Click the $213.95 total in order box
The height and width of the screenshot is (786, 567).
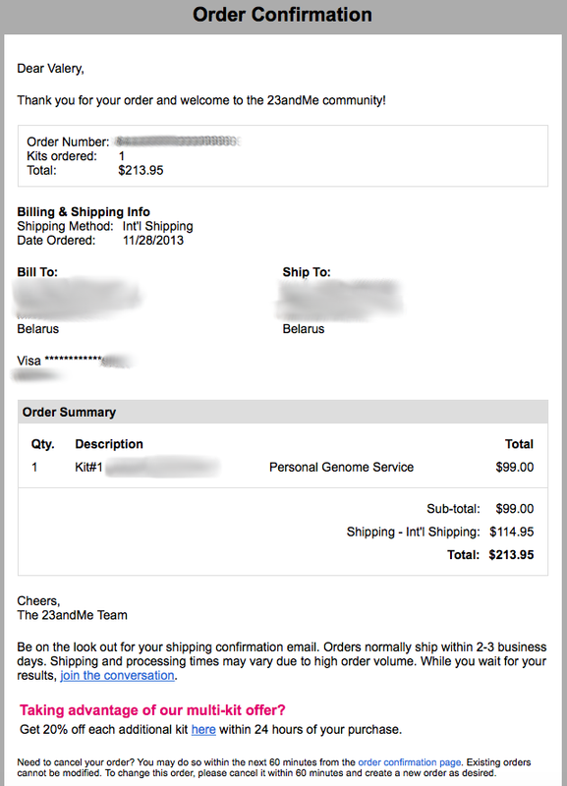tap(141, 170)
